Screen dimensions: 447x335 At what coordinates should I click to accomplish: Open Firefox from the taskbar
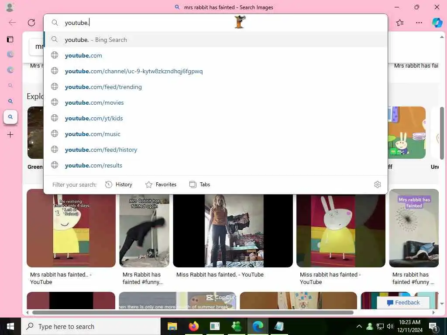193,326
